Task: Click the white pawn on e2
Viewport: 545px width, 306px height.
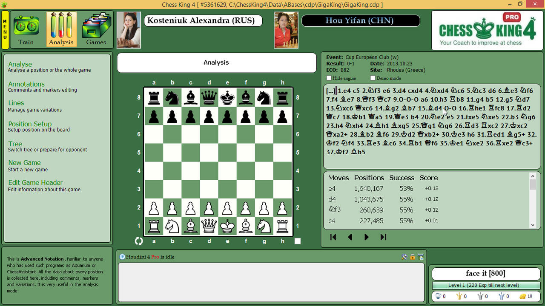Action: click(x=228, y=208)
